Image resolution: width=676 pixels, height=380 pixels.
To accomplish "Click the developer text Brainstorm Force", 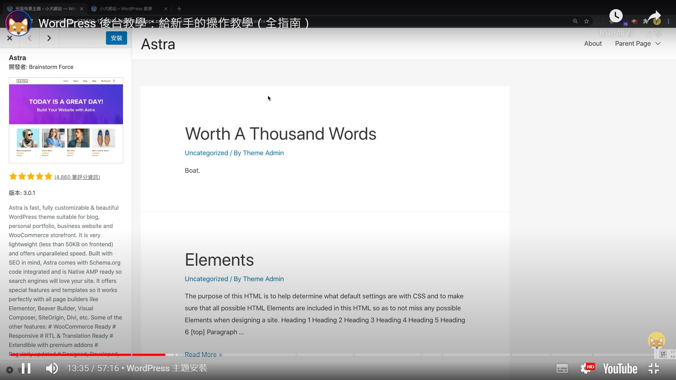I will pyautogui.click(x=51, y=67).
